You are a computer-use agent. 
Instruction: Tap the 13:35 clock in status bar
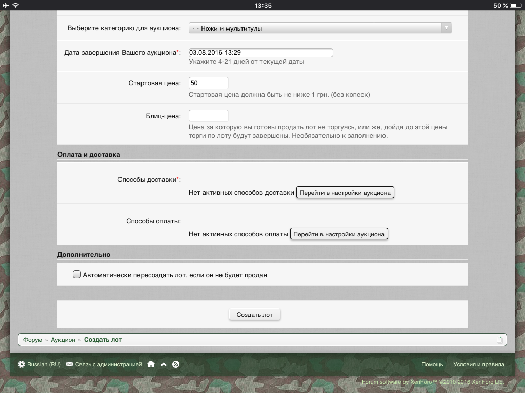coord(263,5)
